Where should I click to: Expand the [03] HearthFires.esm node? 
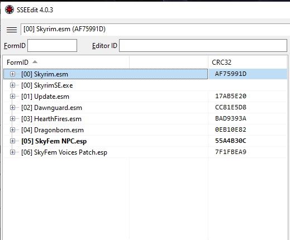coord(12,119)
